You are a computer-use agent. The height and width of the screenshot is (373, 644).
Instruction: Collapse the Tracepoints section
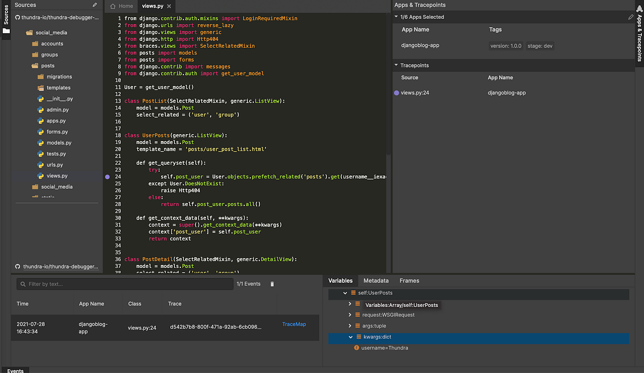(396, 65)
